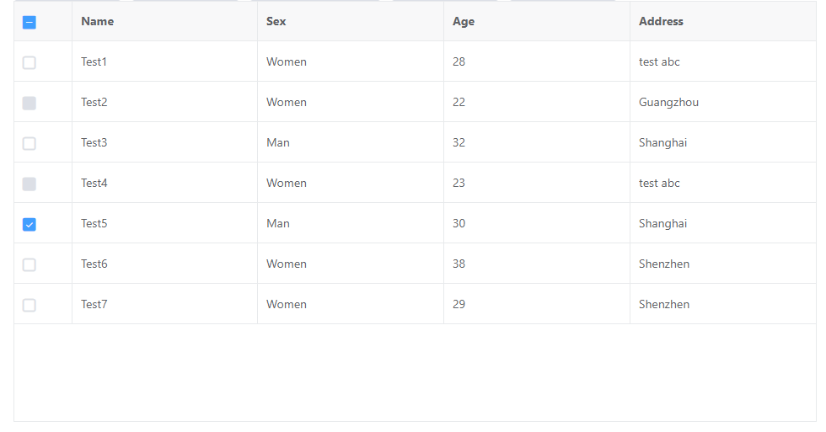Tick the Test6 row checkbox

point(29,265)
